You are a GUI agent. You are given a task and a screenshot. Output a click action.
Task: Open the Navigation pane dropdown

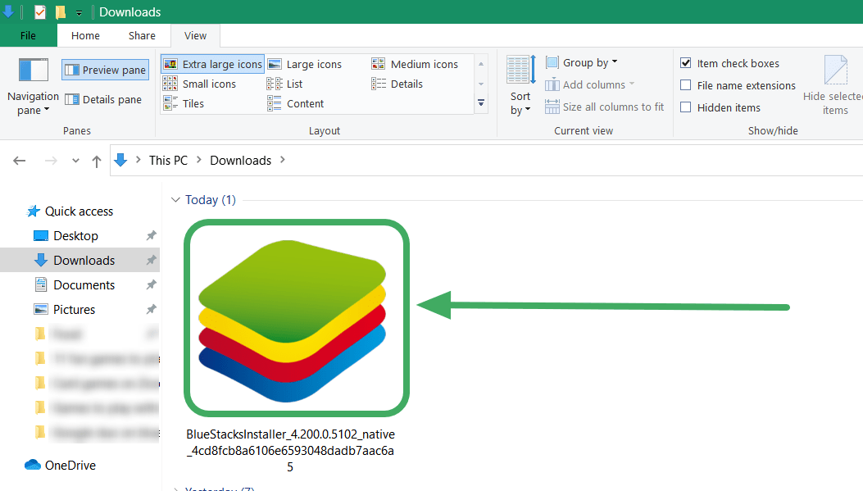[33, 86]
